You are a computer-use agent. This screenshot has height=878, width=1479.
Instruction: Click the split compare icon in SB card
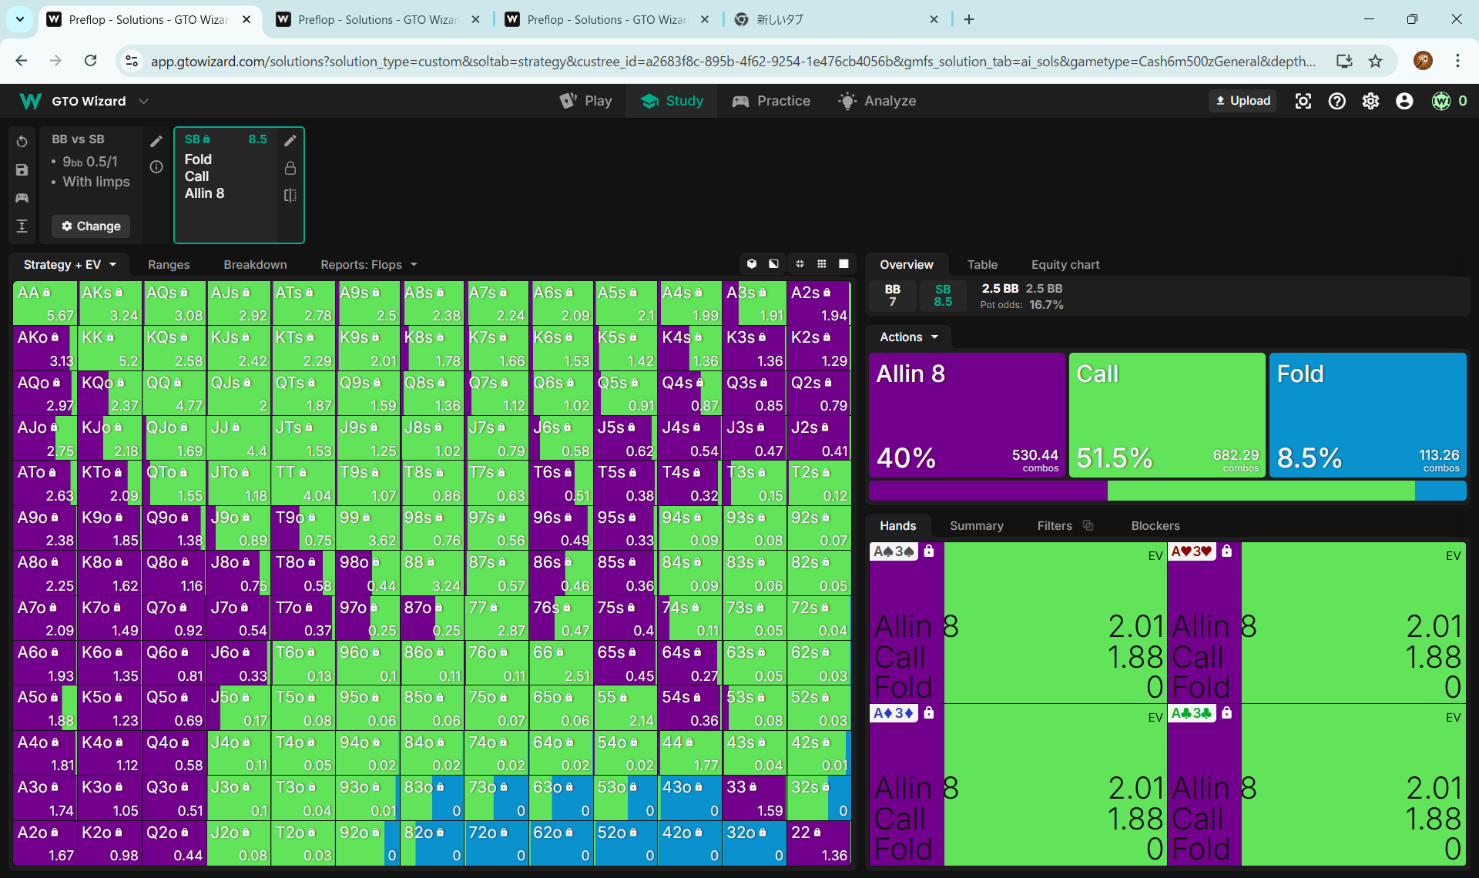pos(290,195)
